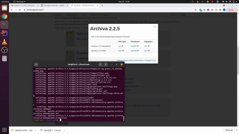The height and width of the screenshot is (134, 239).
Task: Open the volume icon in top bar
Action: click(x=226, y=1)
